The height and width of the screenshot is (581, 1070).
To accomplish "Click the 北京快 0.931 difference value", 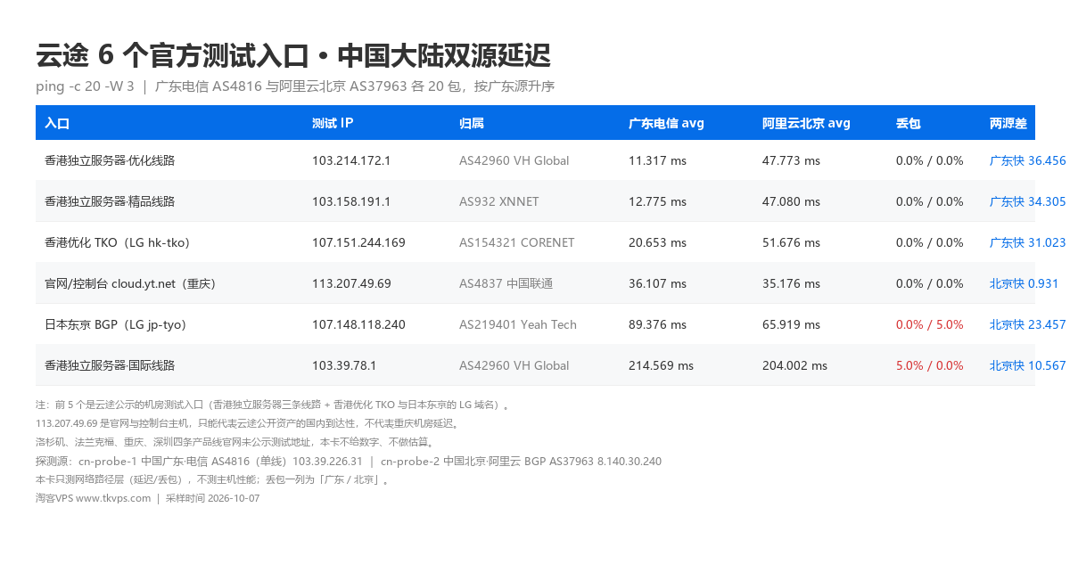I will [1025, 284].
